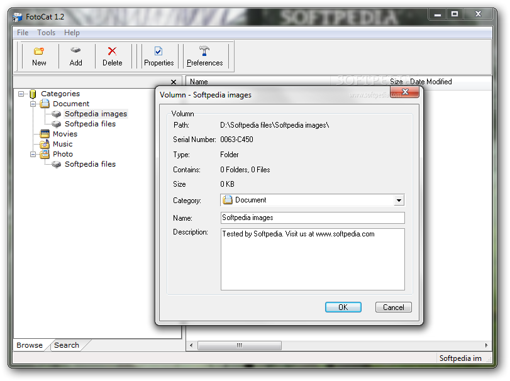
Task: Switch to the Search tab
Action: coord(67,345)
